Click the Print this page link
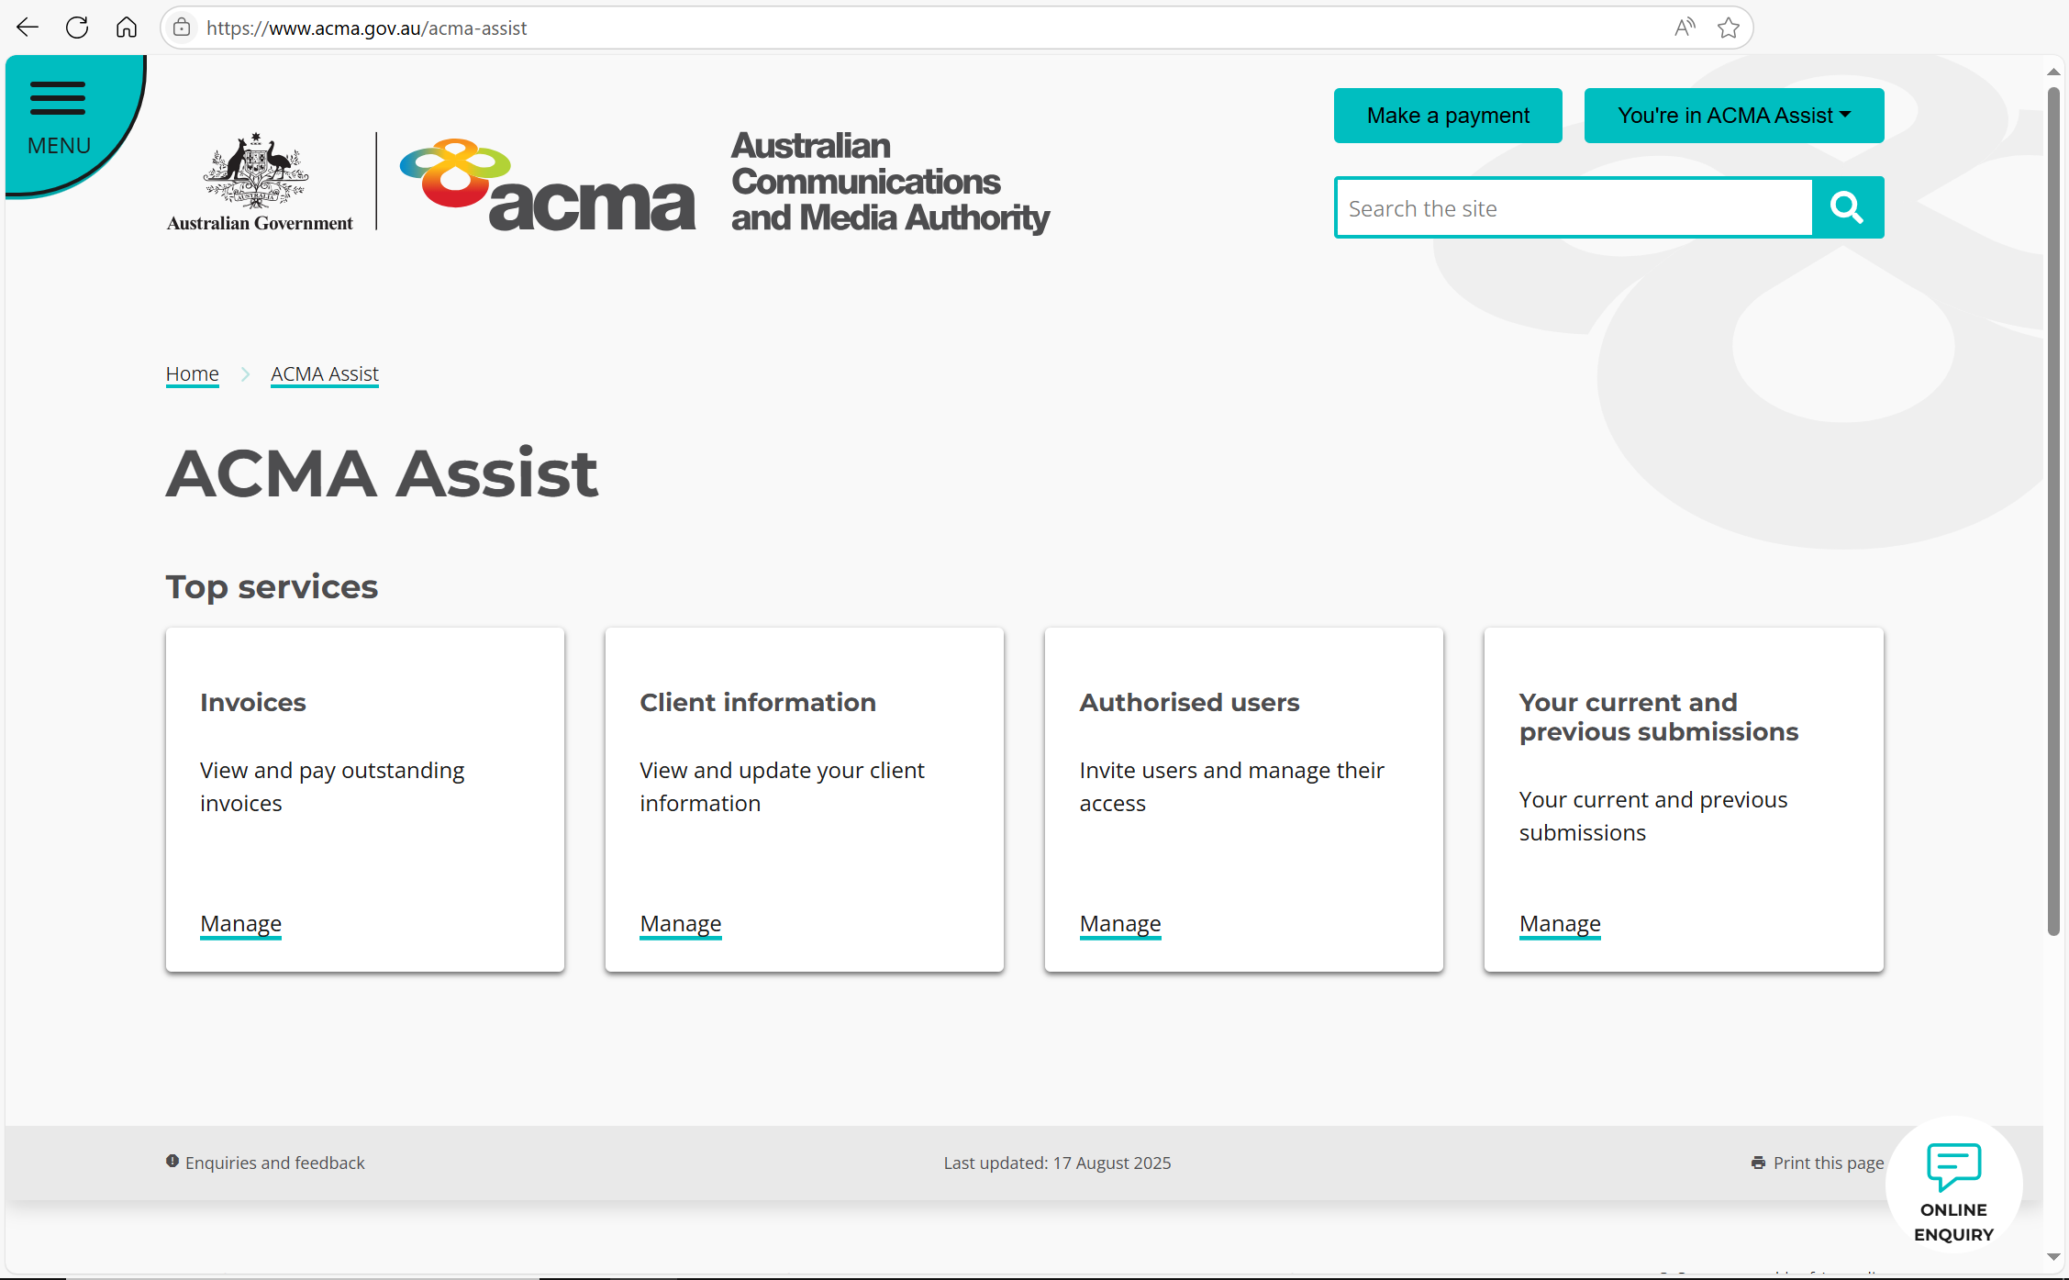This screenshot has height=1280, width=2069. coord(1818,1163)
